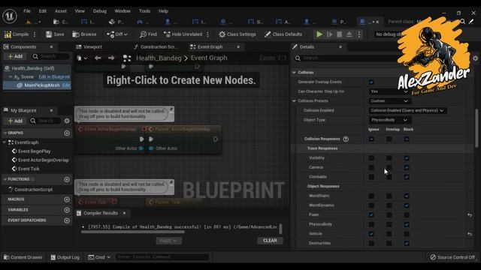Viewport: 481px width, 270px height.
Task: Open the Help menu
Action: [163, 11]
